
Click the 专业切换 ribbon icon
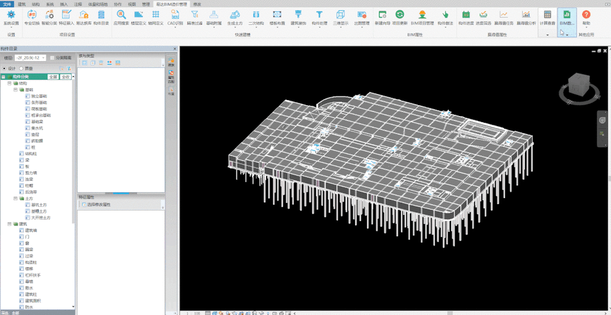click(32, 14)
